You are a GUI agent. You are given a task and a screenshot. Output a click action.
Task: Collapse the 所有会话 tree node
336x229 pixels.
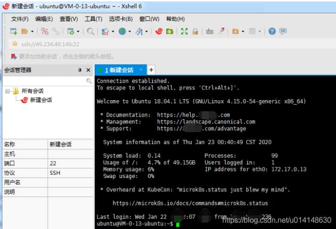[x=8, y=91]
